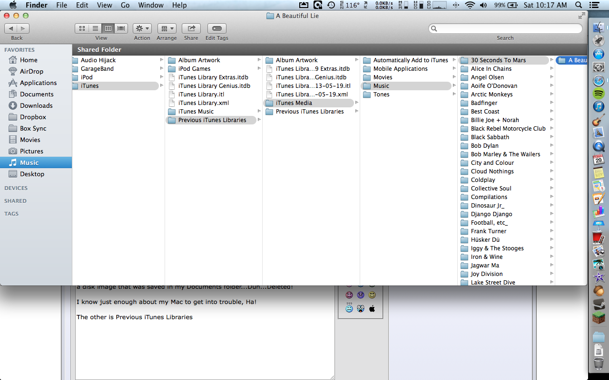Switch to cover flow view
The width and height of the screenshot is (609, 380).
(x=120, y=28)
